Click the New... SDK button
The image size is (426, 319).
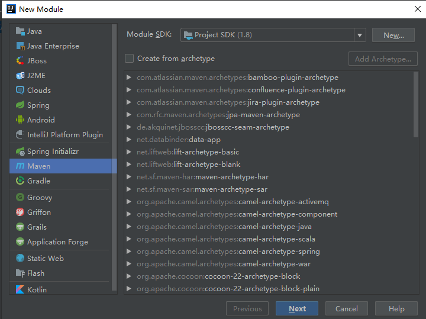tap(393, 36)
